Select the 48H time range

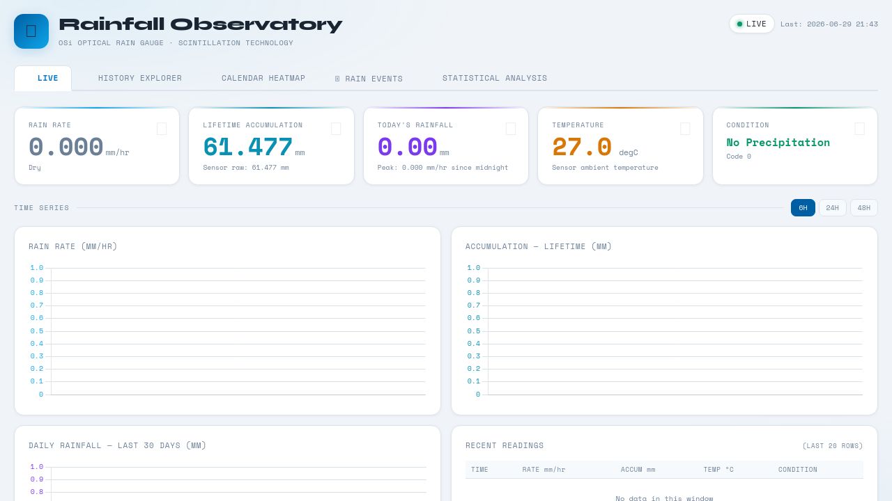pyautogui.click(x=864, y=207)
